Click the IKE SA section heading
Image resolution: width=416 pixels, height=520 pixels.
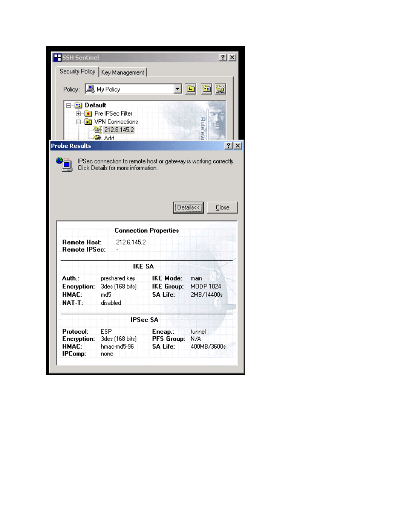143,266
